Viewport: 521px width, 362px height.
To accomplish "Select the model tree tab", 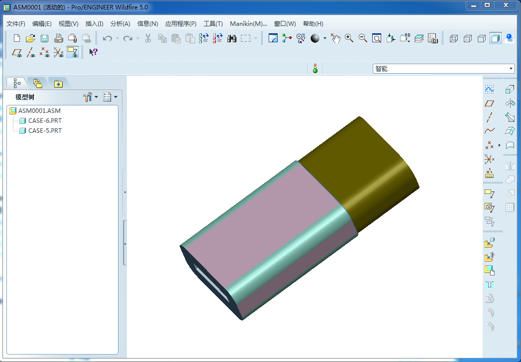I will click(16, 83).
